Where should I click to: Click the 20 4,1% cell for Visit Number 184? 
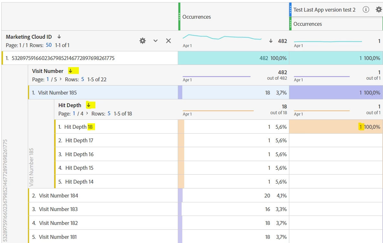(x=233, y=196)
